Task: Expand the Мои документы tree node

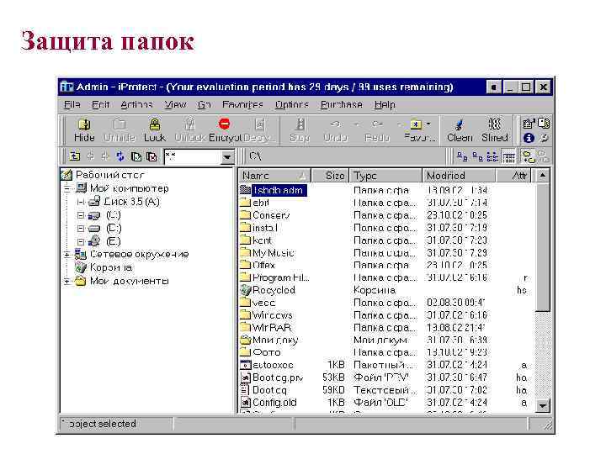Action: pos(67,281)
